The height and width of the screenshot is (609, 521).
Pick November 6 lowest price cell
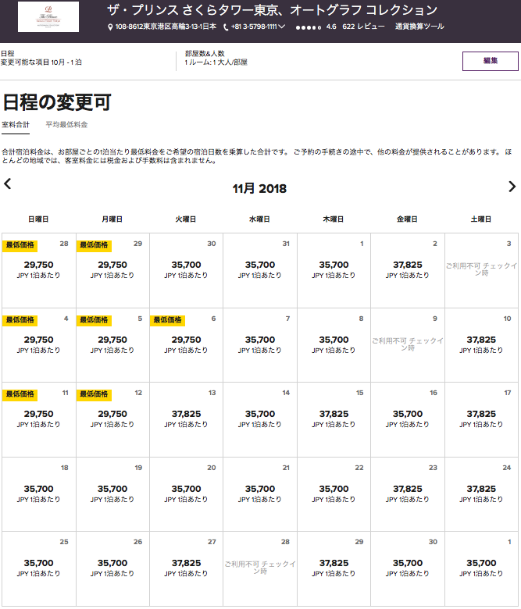[186, 345]
